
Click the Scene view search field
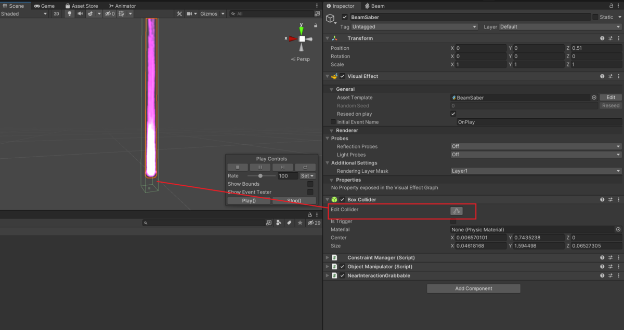[272, 14]
